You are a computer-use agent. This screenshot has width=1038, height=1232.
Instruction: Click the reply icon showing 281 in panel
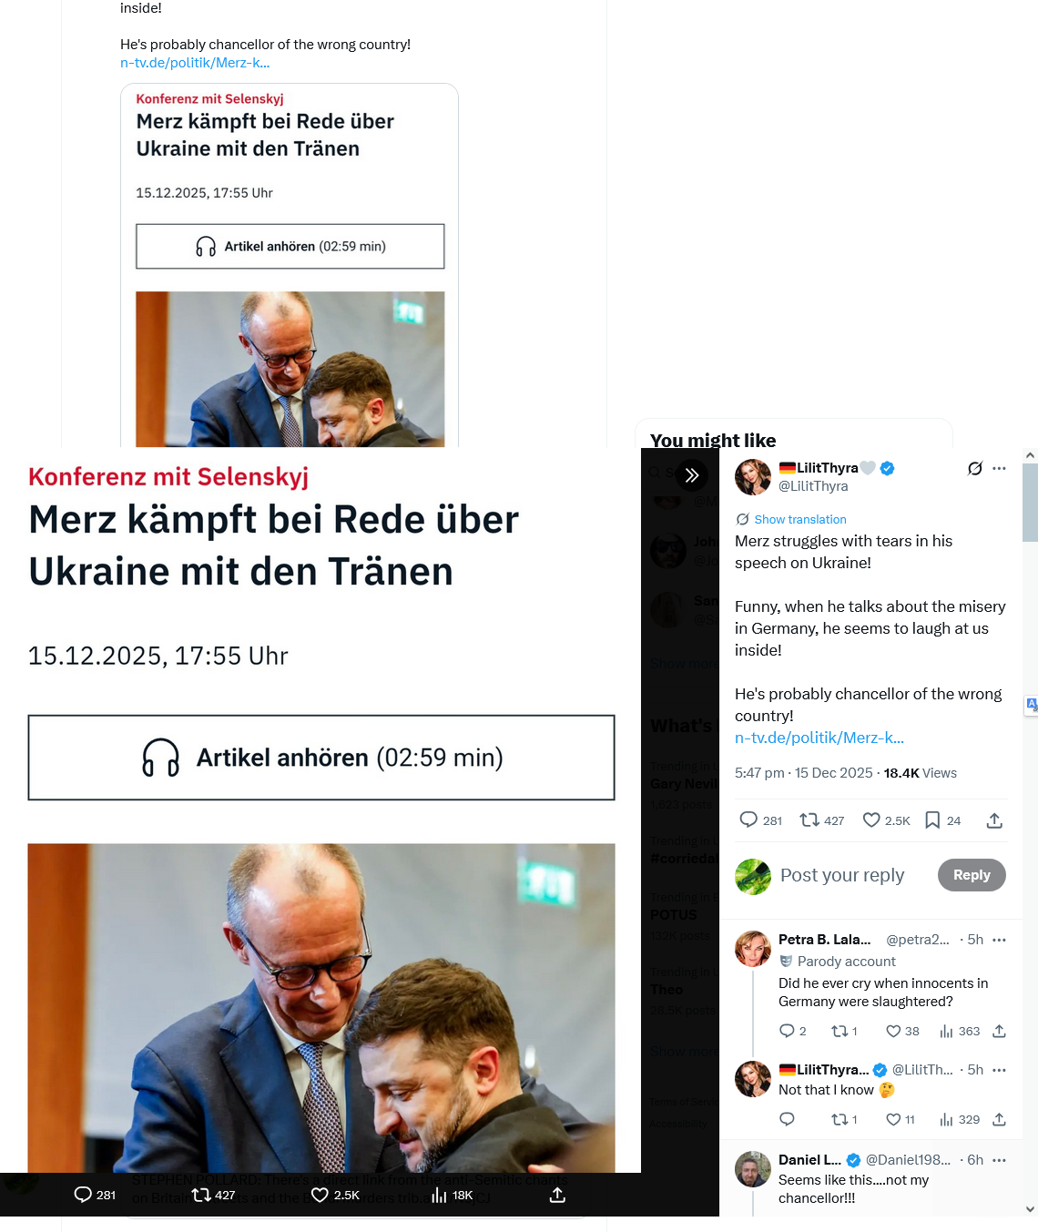[x=760, y=820]
